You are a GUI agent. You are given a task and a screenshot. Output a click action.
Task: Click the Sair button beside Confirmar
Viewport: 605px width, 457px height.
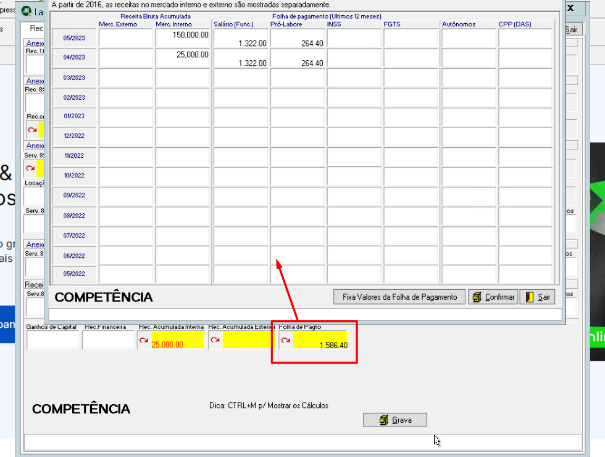pos(537,297)
